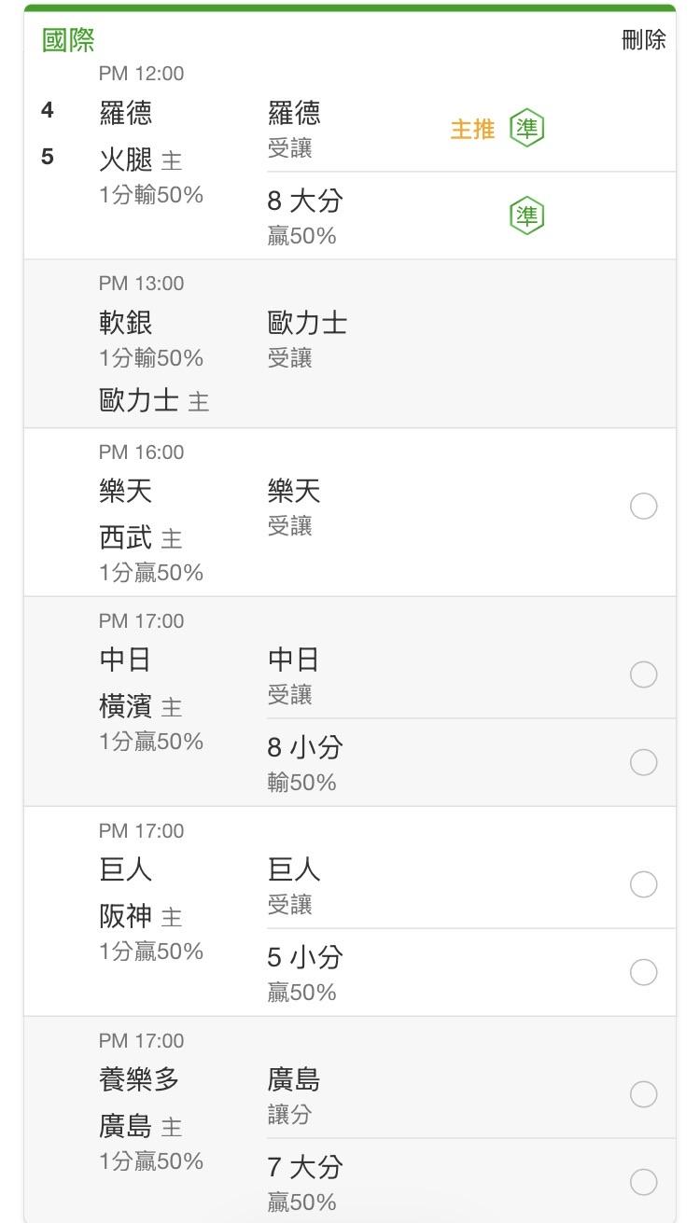Tap the 軟銀 team name

pyautogui.click(x=126, y=324)
